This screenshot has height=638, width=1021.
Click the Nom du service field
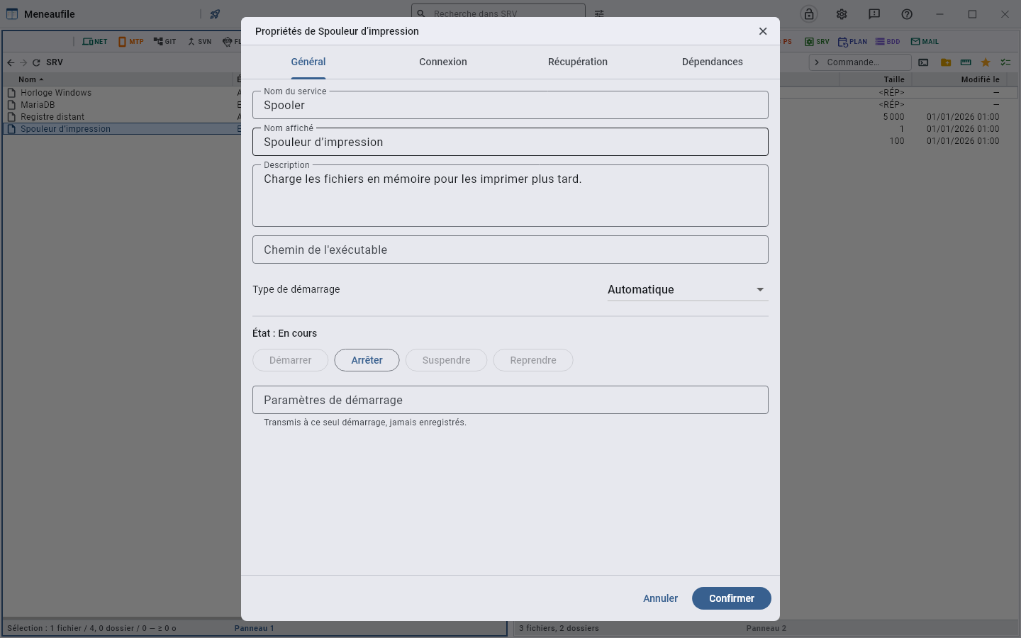(x=510, y=105)
